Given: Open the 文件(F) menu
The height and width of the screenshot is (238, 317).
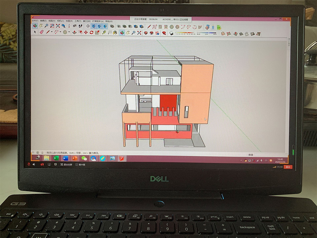Looking at the screenshot, I should pyautogui.click(x=35, y=21).
